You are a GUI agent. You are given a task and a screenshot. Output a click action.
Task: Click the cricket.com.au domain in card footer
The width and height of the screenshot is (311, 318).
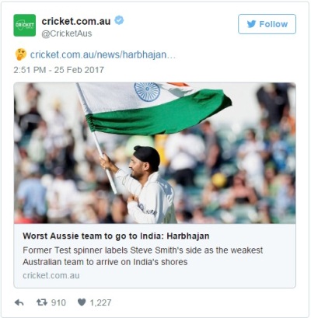pos(51,275)
